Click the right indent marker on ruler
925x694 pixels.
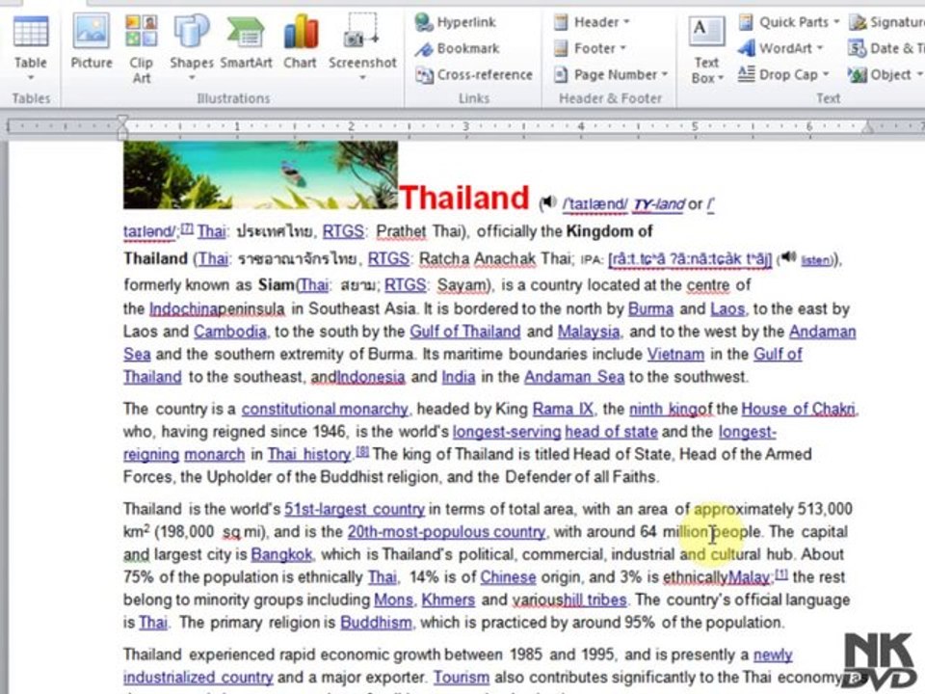868,127
